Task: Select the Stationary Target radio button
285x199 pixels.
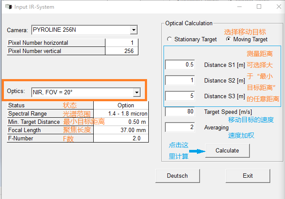Action: coord(170,40)
